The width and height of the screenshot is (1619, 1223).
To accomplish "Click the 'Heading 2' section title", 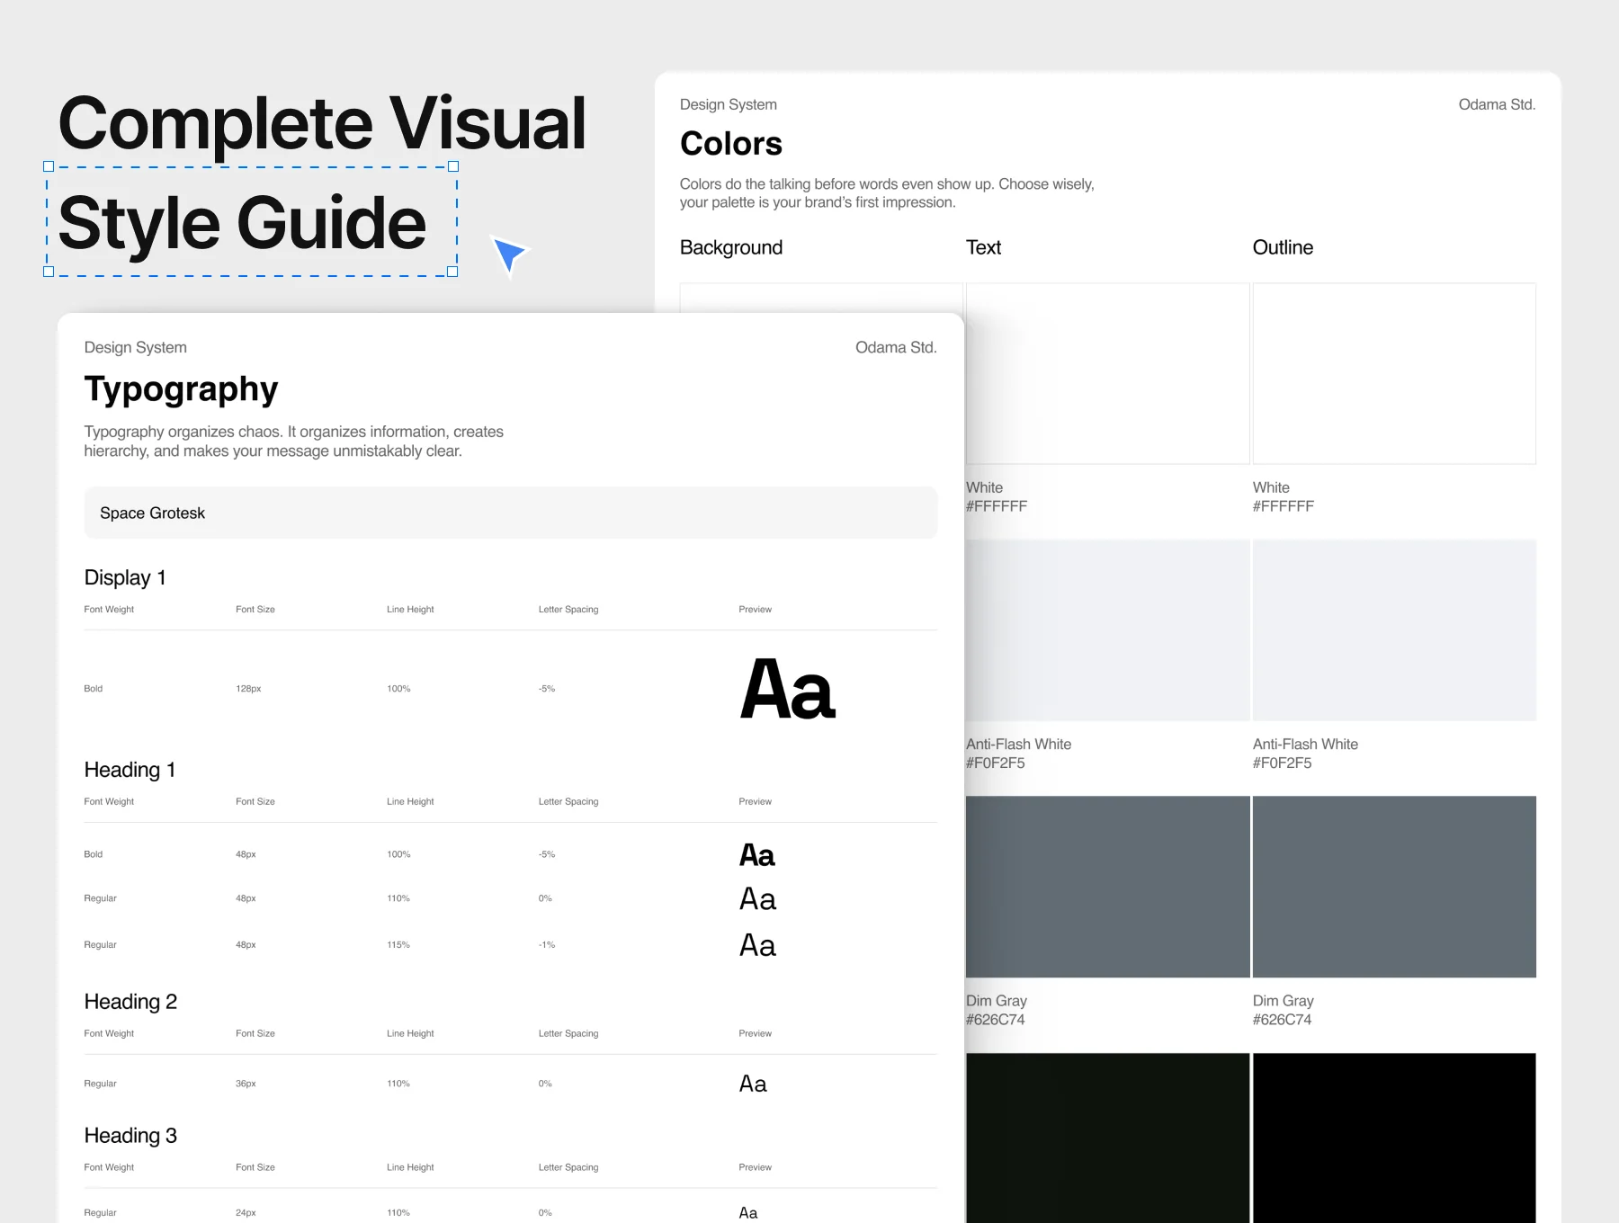I will tap(130, 1002).
